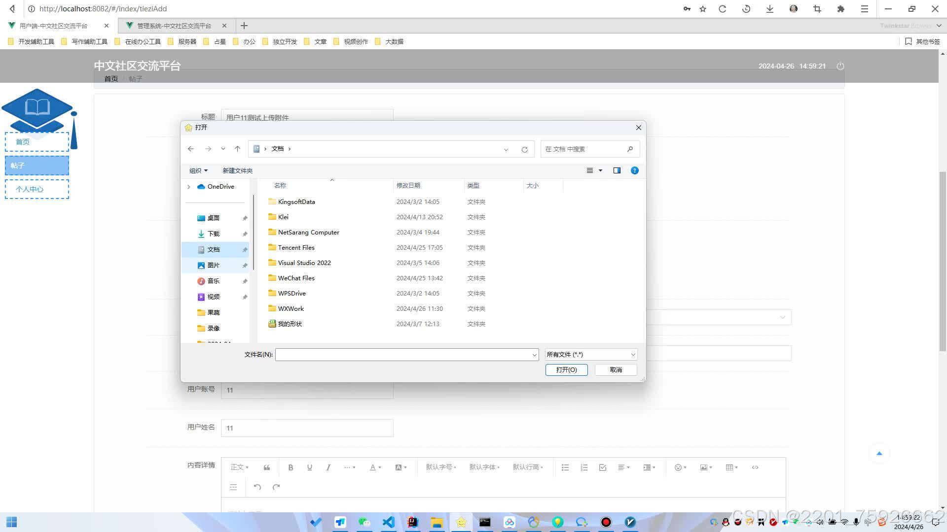Screen dimensions: 947x532
Task: Click the up-one-level arrow in the dialog
Action: coord(237,149)
